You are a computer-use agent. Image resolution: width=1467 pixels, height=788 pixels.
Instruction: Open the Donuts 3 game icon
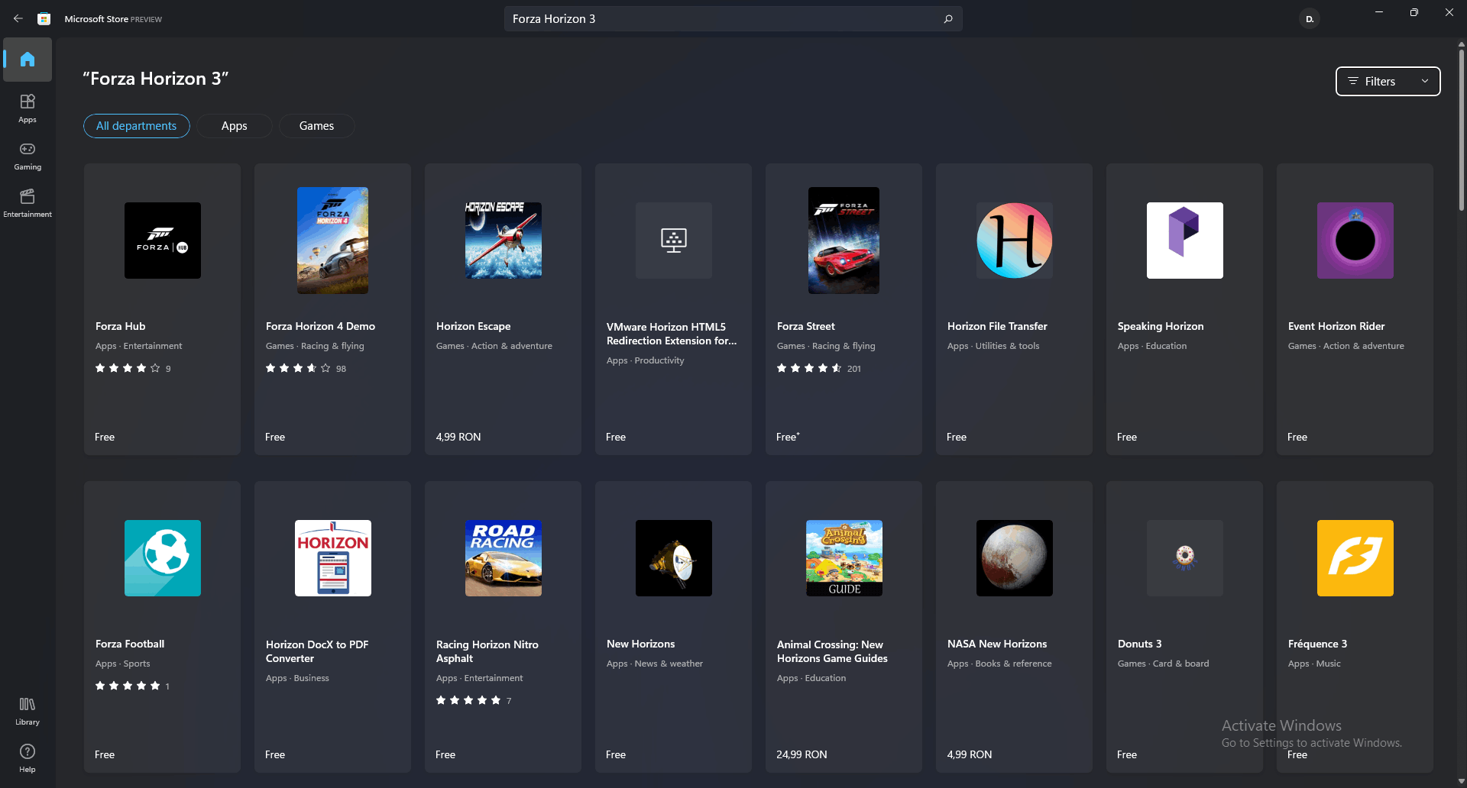click(x=1185, y=558)
